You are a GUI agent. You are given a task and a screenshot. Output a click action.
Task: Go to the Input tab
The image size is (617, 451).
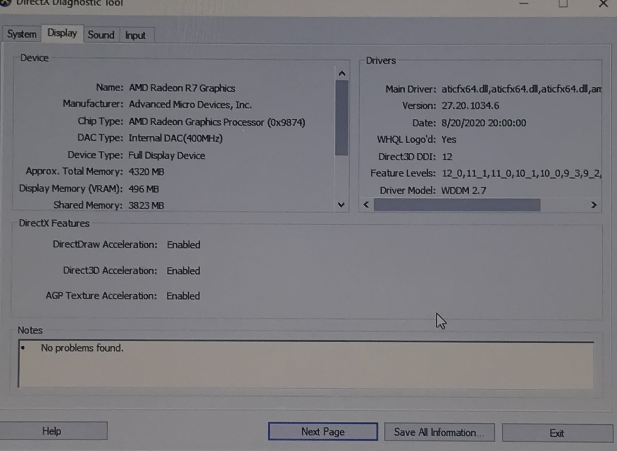point(135,35)
